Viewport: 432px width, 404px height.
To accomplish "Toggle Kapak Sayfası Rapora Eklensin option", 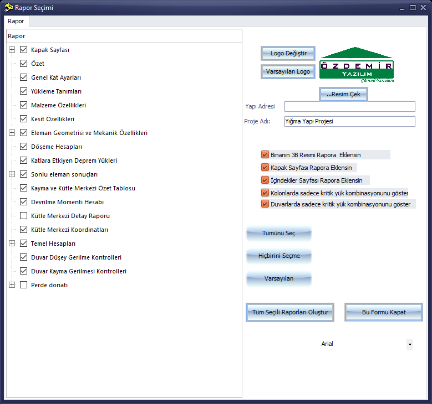I will tap(265, 167).
